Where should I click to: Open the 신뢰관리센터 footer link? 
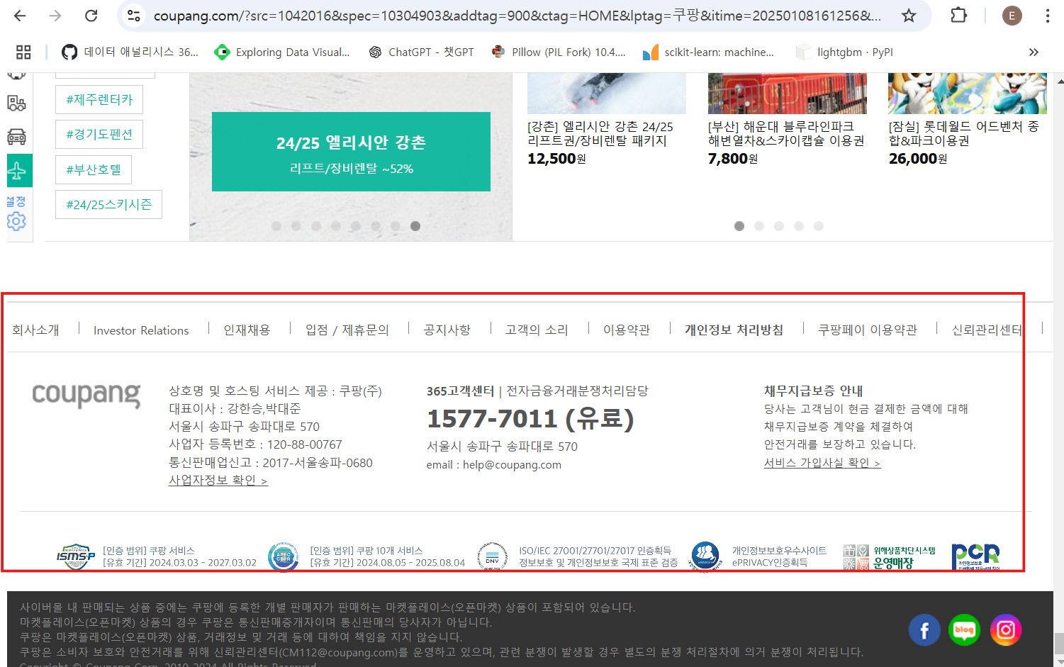tap(987, 330)
